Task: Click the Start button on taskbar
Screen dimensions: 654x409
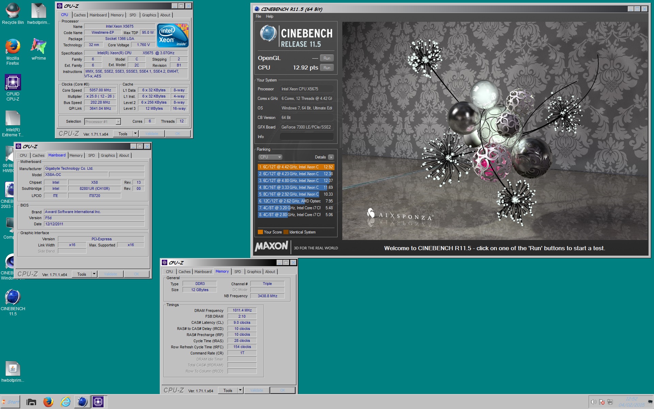Action: tap(10, 402)
